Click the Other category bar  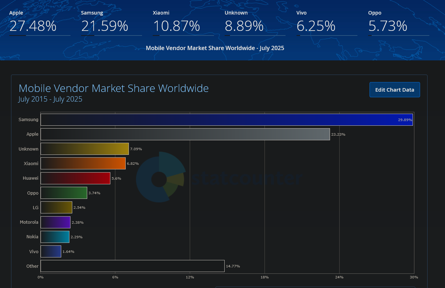(x=132, y=266)
